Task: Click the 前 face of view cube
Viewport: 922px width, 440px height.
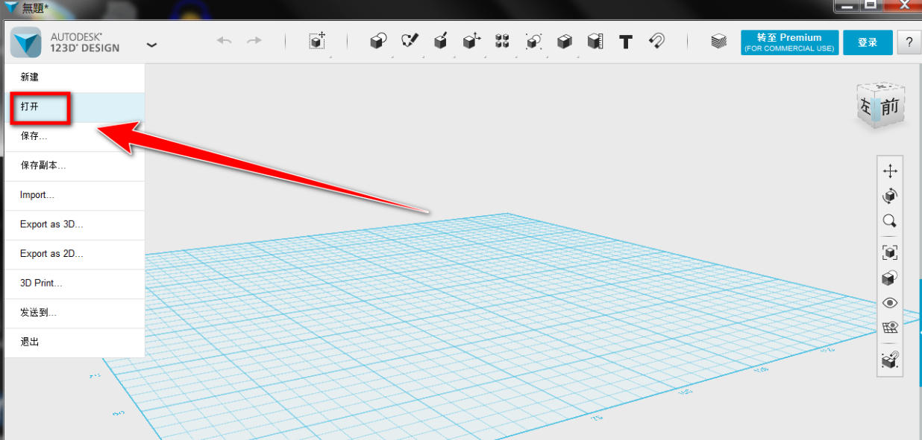Action: (x=891, y=108)
